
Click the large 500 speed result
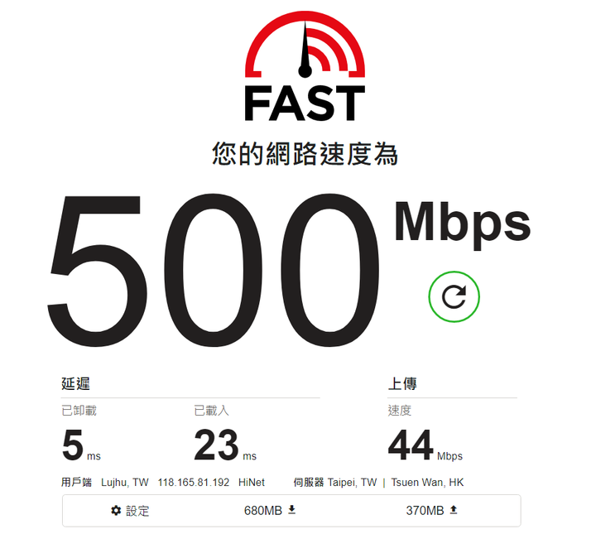pyautogui.click(x=213, y=270)
